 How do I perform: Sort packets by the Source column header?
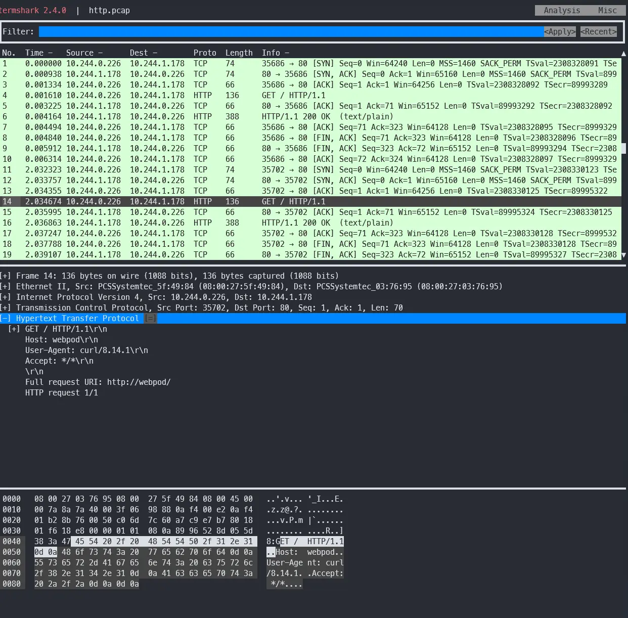tap(84, 53)
